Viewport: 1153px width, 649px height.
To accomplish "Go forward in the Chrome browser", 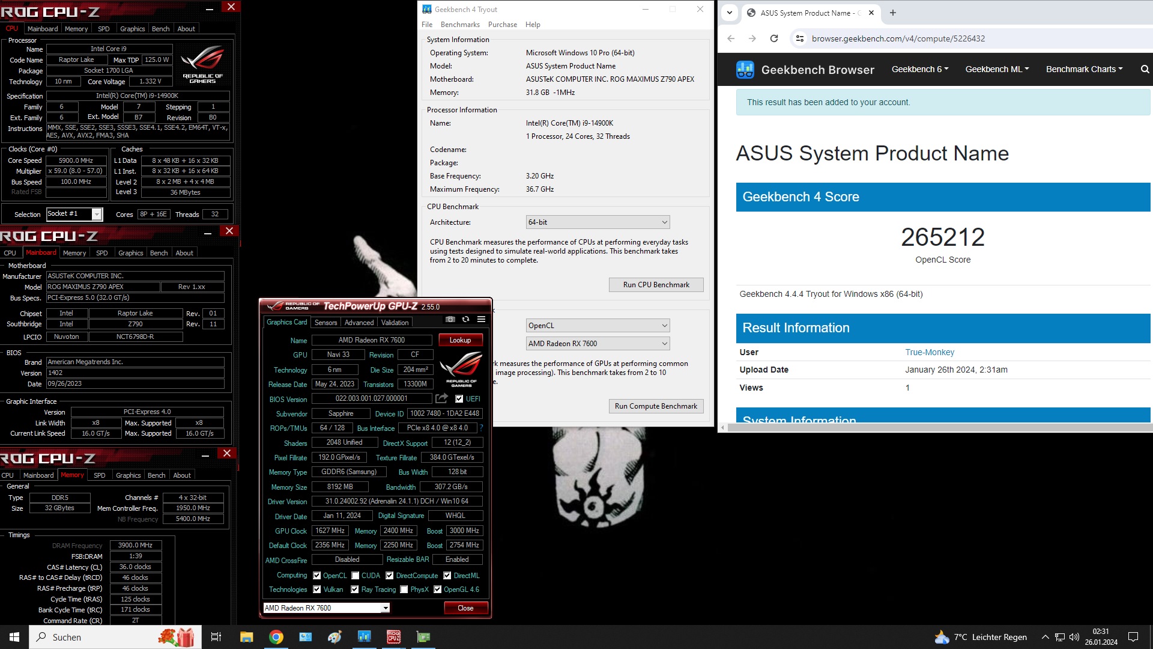I will tap(752, 38).
